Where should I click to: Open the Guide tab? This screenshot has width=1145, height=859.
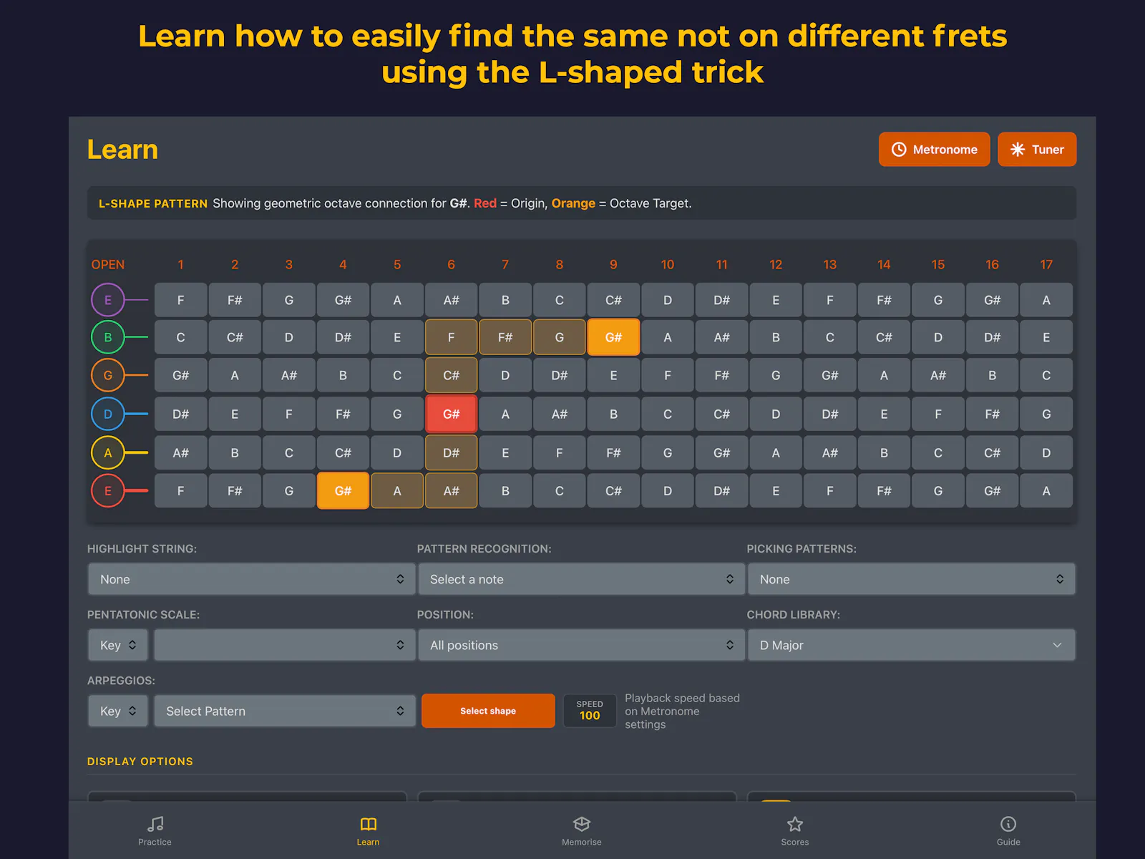point(1008,831)
